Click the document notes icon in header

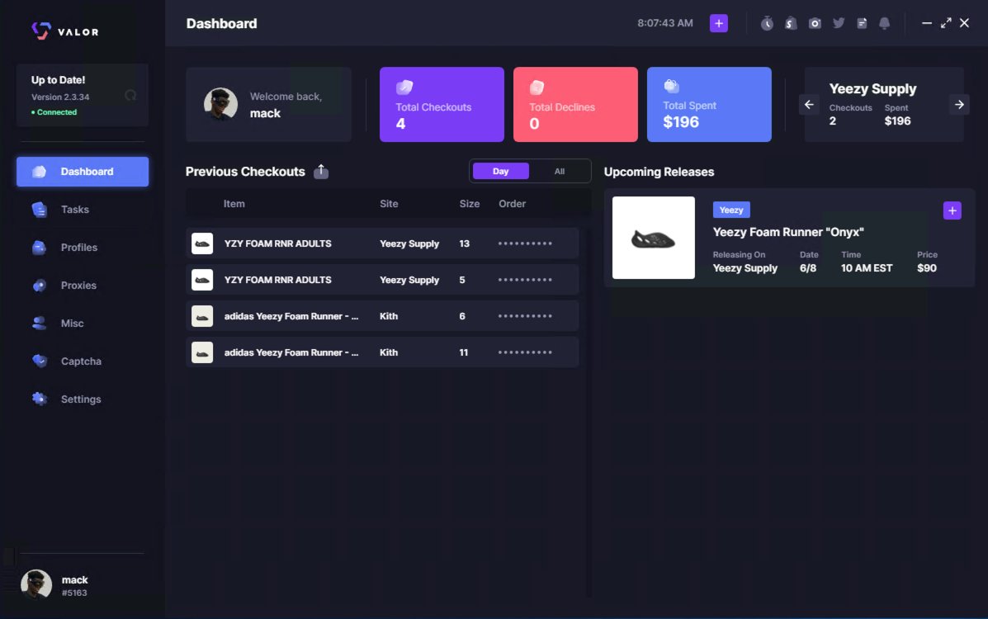pyautogui.click(x=862, y=23)
